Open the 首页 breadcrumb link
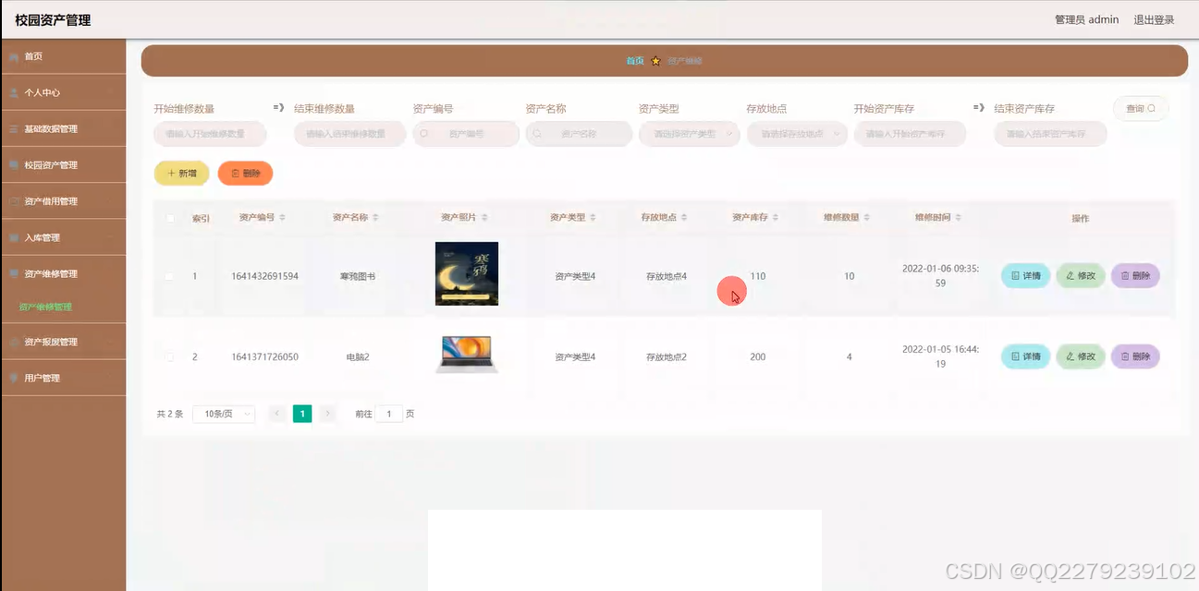 pos(635,59)
